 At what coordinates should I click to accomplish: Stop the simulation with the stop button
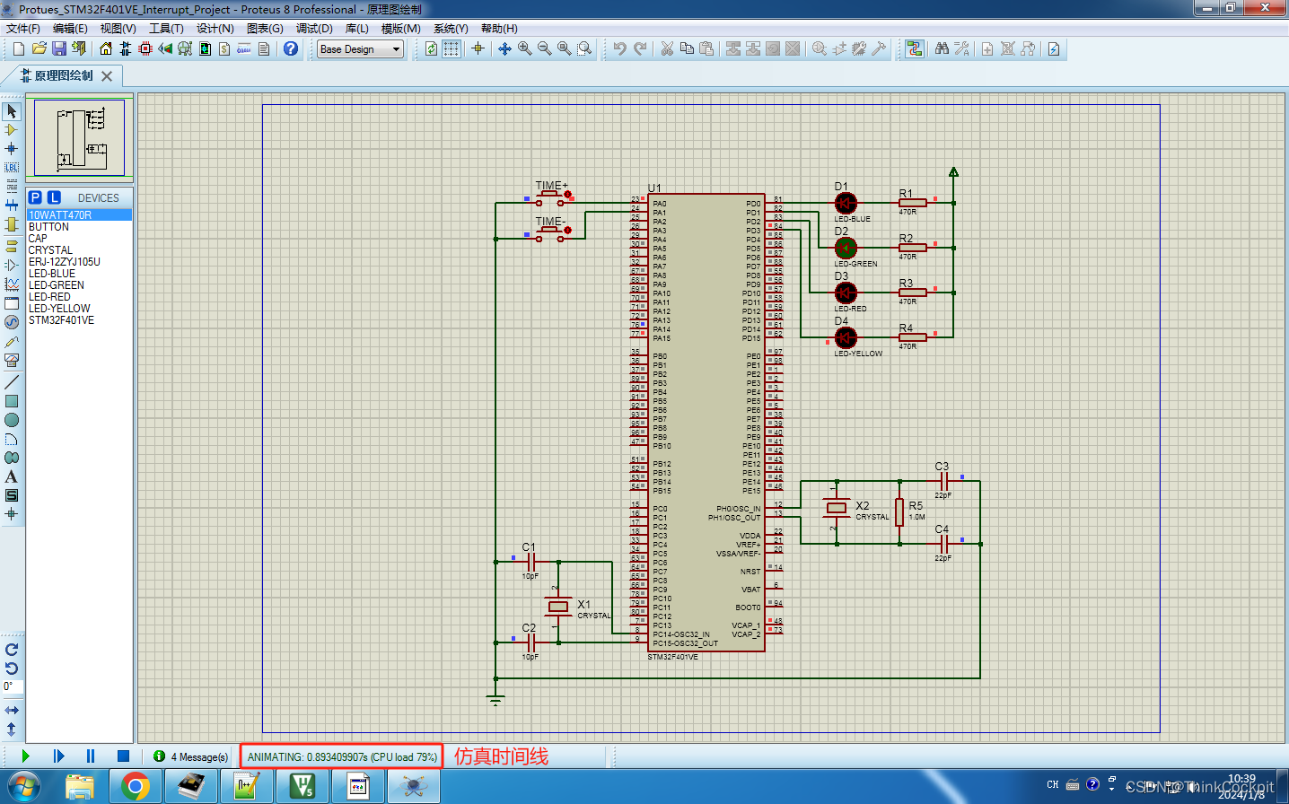coord(123,756)
